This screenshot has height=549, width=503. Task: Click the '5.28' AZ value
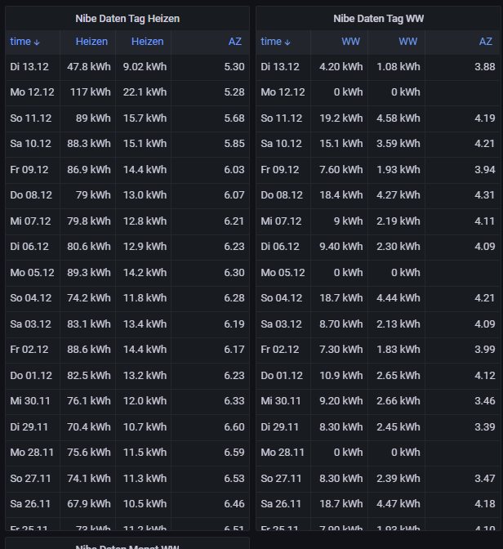pos(234,92)
